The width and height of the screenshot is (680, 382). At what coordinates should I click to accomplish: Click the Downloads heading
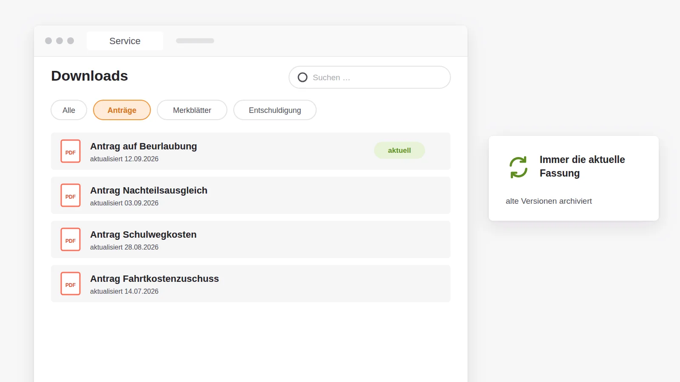(x=90, y=76)
